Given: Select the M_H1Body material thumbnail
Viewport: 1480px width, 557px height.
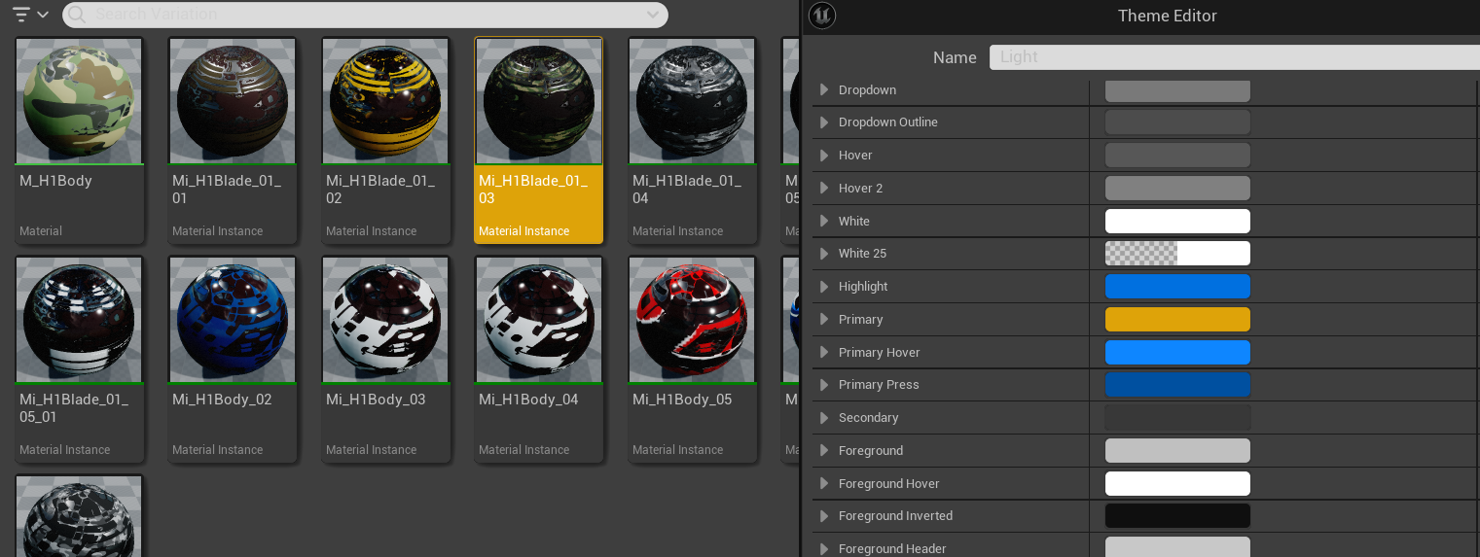Looking at the screenshot, I should pos(79,101).
